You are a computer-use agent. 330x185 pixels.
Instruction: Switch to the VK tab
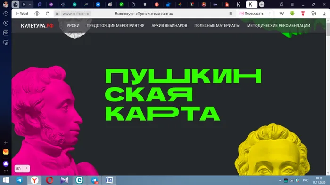(98, 4)
